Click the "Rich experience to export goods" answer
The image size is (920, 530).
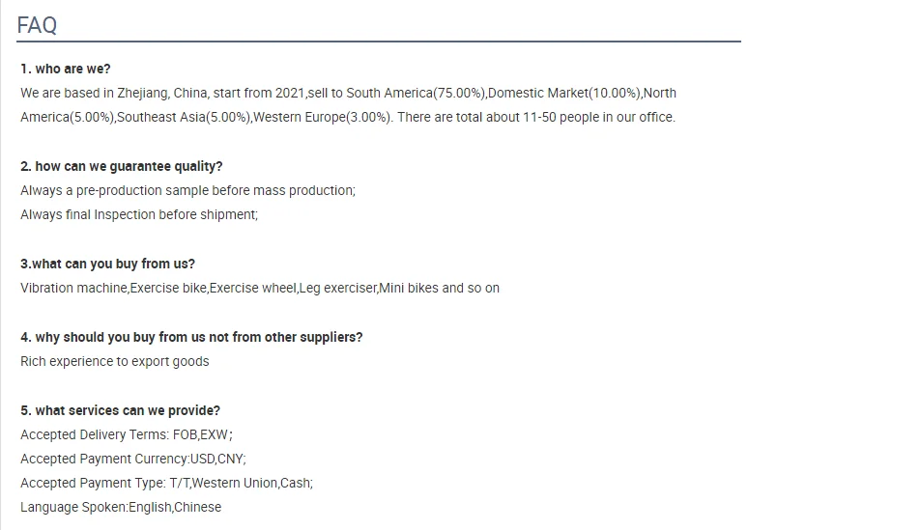114,361
